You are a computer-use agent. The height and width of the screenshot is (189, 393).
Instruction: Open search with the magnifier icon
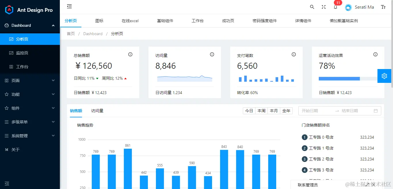312,7
